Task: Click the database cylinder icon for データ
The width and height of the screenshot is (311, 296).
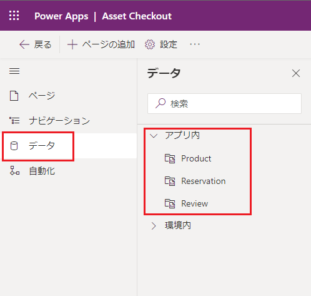Action: tap(14, 146)
